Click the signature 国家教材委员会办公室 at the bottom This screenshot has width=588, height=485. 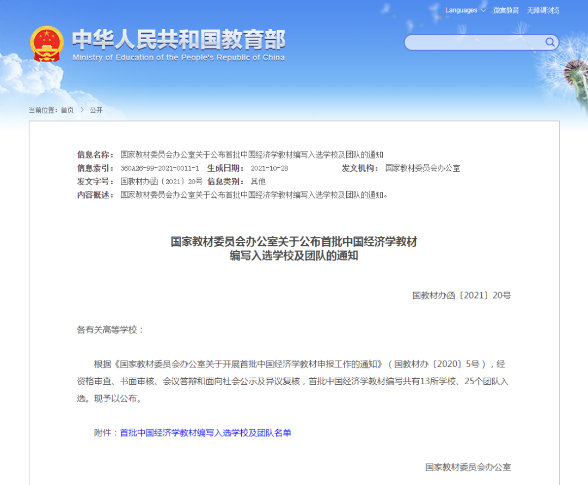[468, 467]
